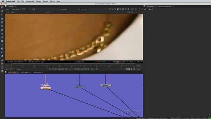This screenshot has height=119, width=211.
Task: Open the 3D nodes toolbar menu
Action: pyautogui.click(x=2, y=41)
